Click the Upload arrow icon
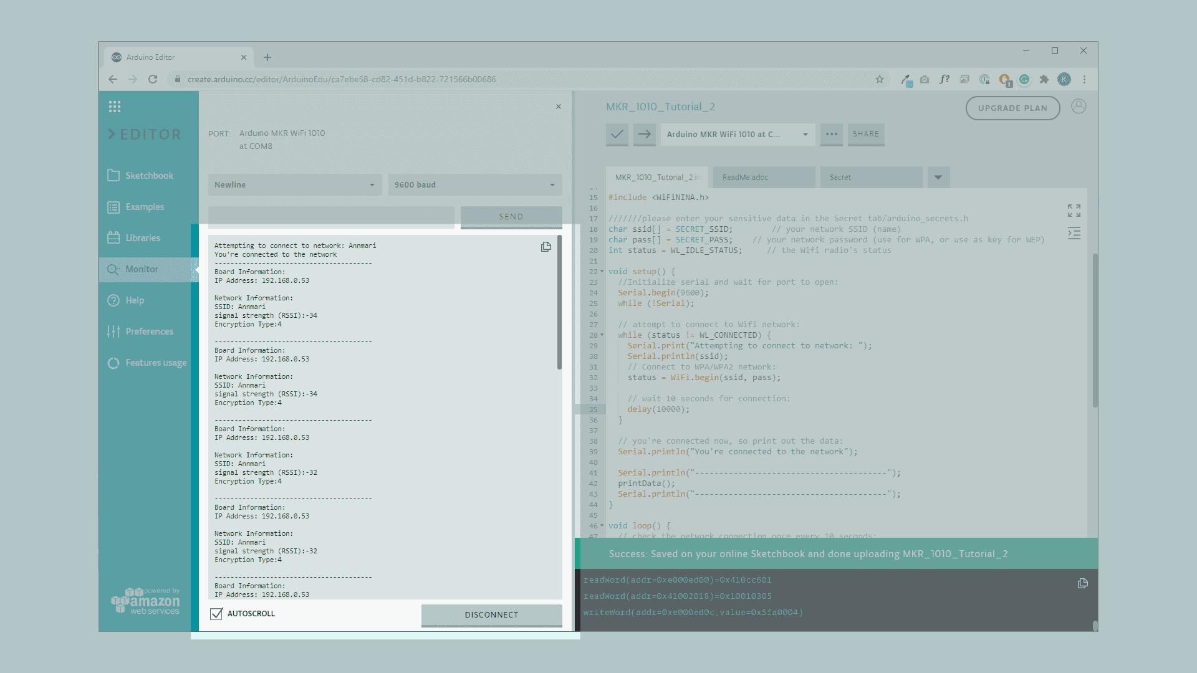Screen dimensions: 1197x673 644,134
